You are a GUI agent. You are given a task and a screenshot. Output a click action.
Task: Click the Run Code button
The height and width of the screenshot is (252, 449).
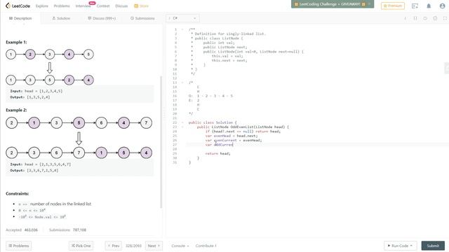(401, 246)
